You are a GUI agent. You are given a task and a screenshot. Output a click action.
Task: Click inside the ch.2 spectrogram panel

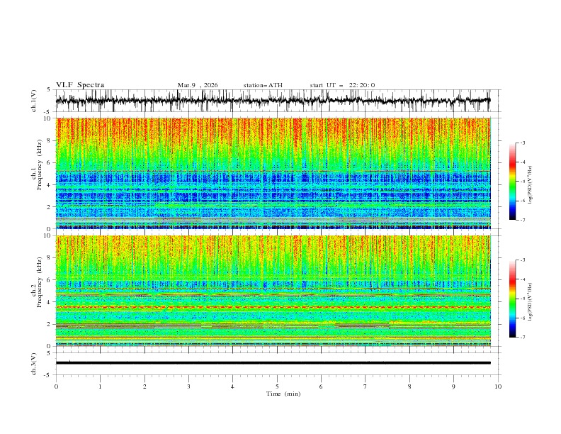point(273,291)
